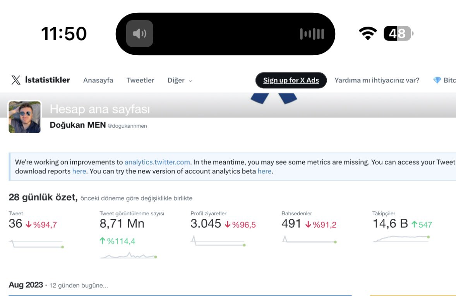
Task: Open Yardıma mı ihtiyacınız var? link
Action: (x=377, y=80)
